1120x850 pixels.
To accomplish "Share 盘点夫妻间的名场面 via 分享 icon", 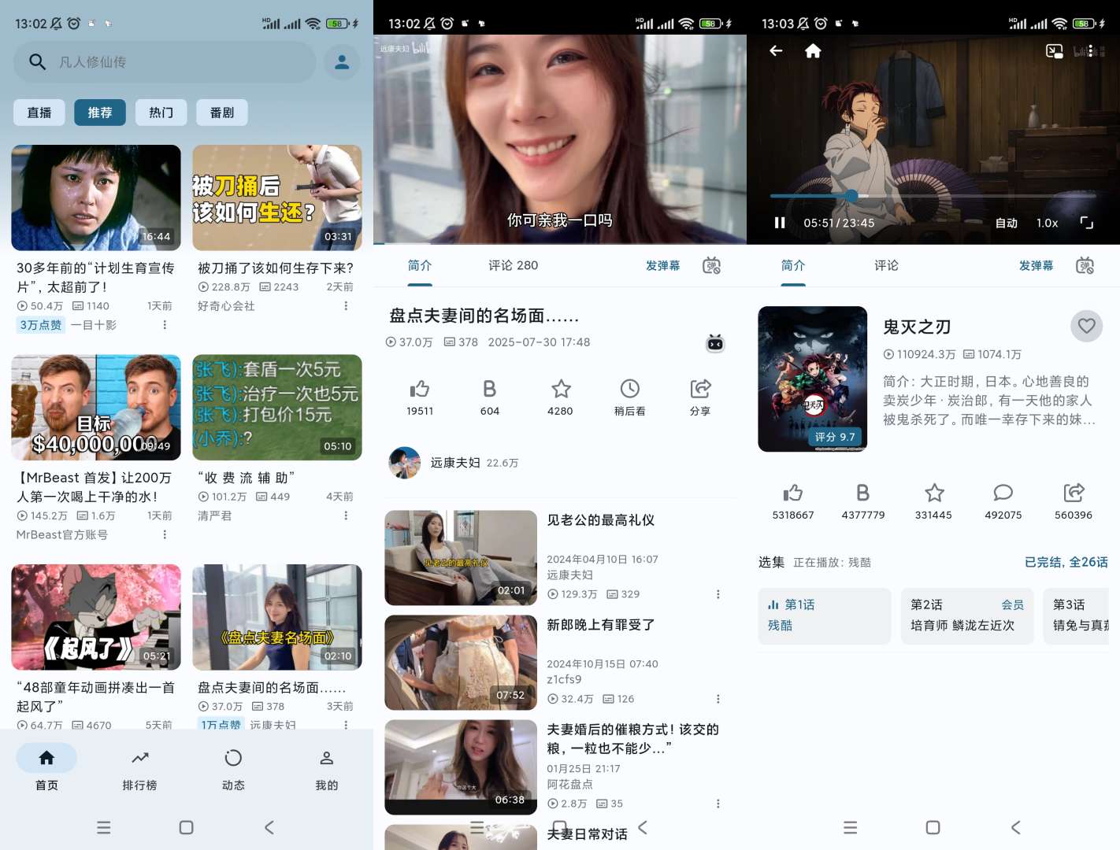I will [700, 397].
